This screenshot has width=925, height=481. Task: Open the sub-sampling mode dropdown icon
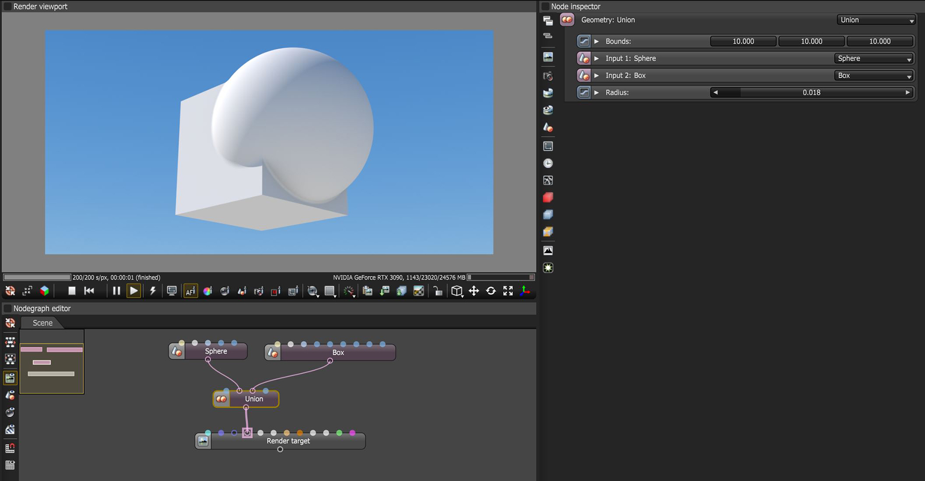coord(330,291)
